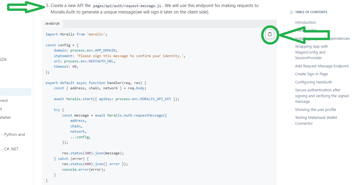The height and width of the screenshot is (185, 356).
Task: Select the sidebar entry ending in SDK
Action: pos(4,59)
